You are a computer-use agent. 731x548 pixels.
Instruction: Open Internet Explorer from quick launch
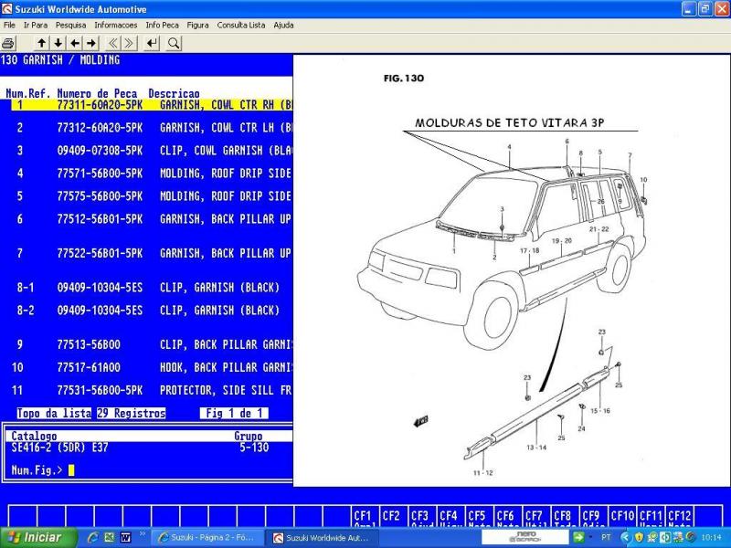point(93,538)
